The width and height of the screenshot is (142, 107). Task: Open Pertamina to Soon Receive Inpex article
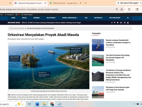pos(117,89)
